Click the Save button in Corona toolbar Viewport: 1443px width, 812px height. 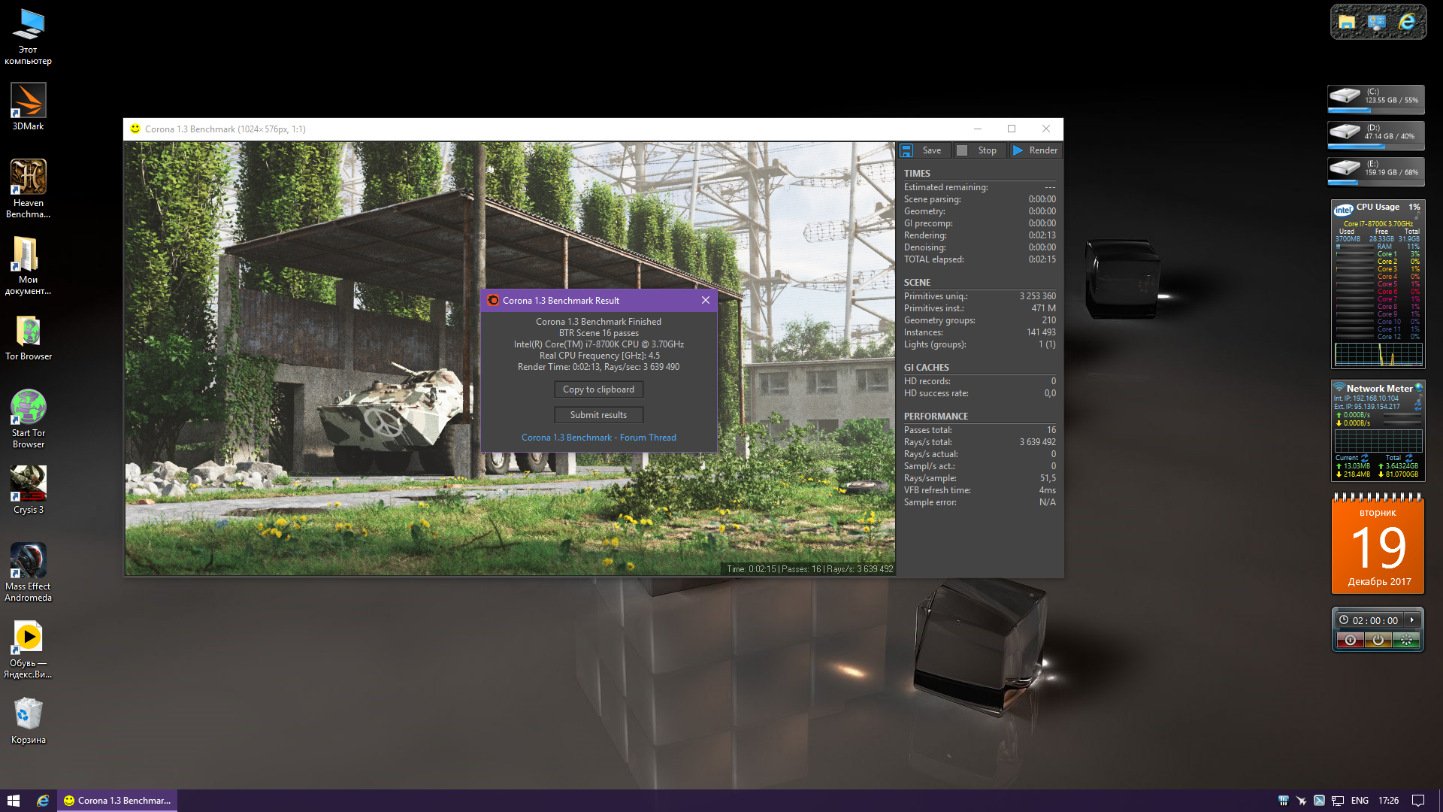click(923, 150)
